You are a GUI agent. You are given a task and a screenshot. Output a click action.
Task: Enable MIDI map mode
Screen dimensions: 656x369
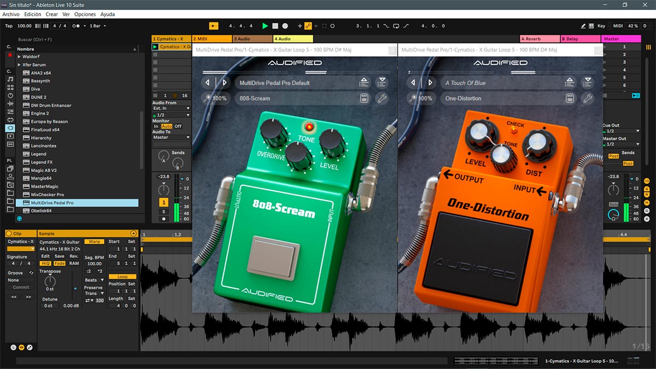click(x=618, y=26)
